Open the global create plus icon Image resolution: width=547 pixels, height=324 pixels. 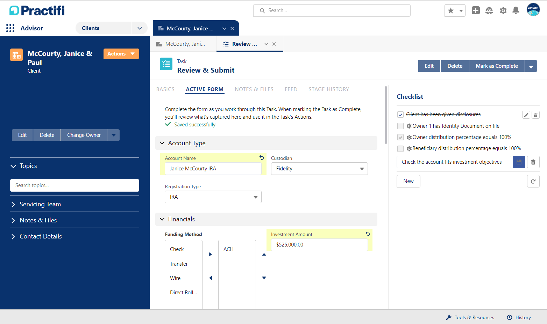click(x=476, y=10)
